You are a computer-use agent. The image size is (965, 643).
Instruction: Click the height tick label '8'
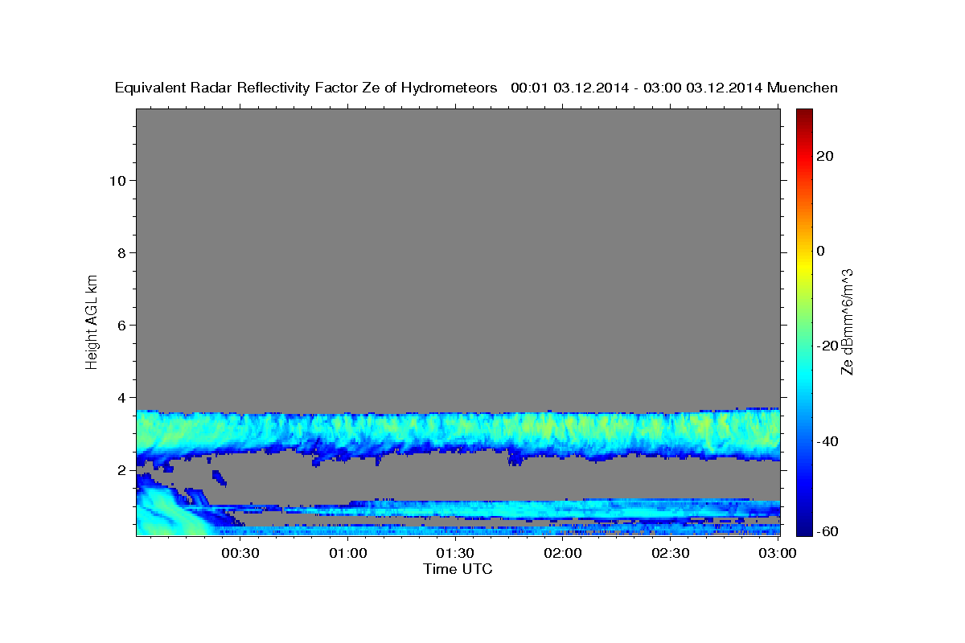[x=121, y=252]
